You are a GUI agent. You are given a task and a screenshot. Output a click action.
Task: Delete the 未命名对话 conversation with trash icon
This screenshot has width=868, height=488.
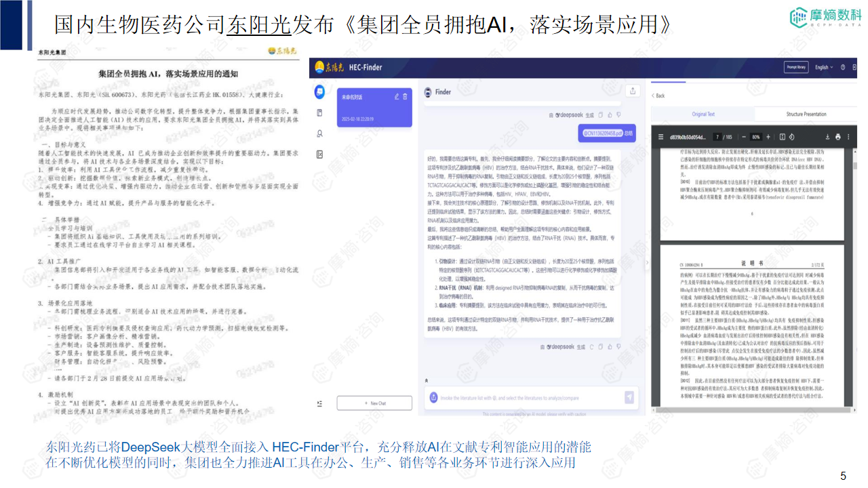(405, 97)
